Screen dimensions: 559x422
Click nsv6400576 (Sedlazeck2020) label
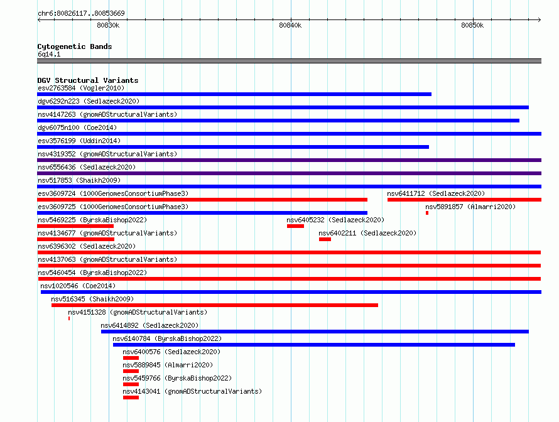171,352
